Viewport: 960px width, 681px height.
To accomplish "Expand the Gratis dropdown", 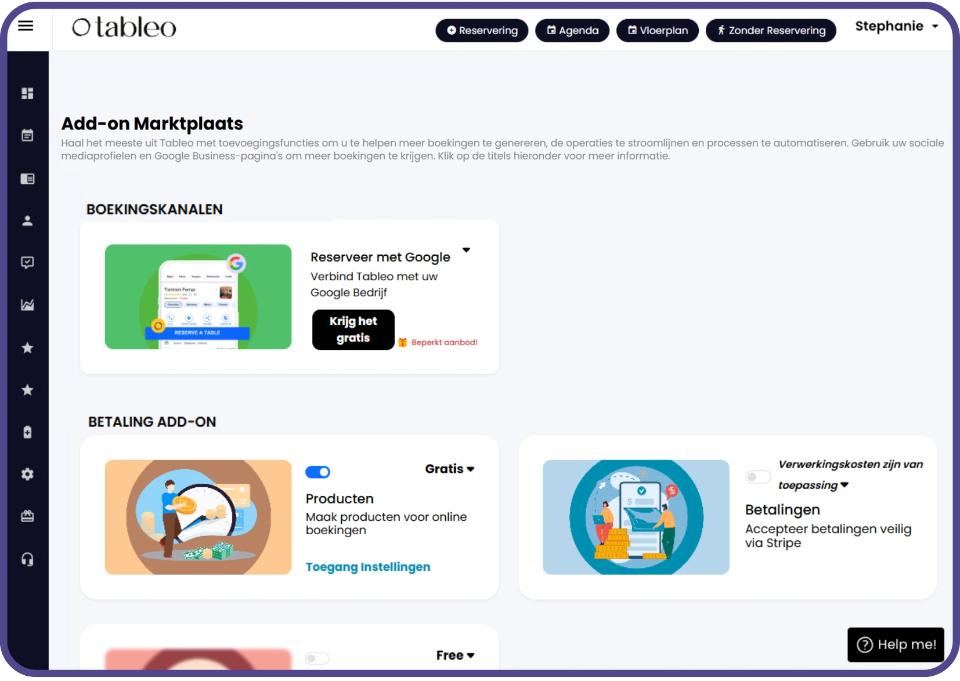I will 450,469.
